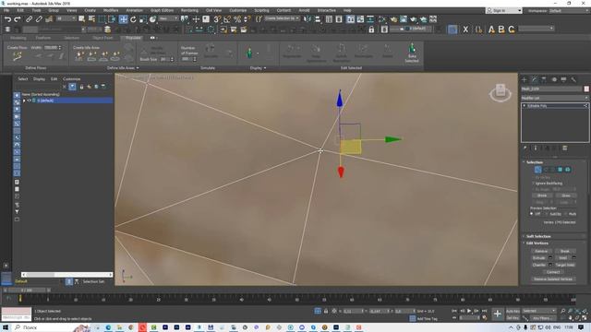The image size is (591, 332).
Task: Expand the 0 (default) layer tree arrow
Action: click(24, 101)
